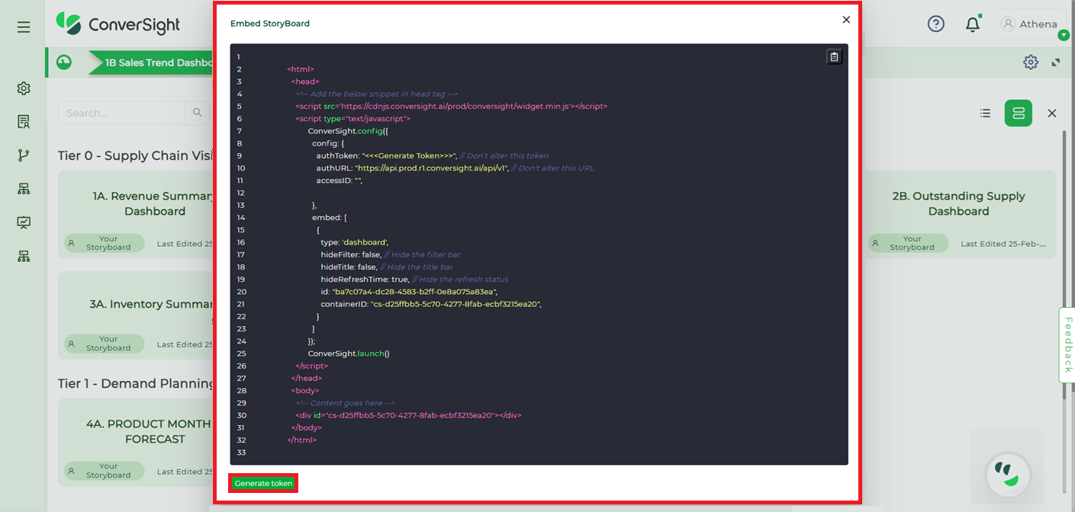Click the Tier 1 - Demand Planning heading
Viewport: 1075px width, 512px height.
(x=136, y=383)
